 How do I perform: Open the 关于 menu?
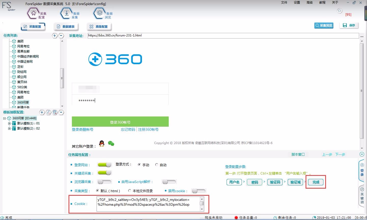pyautogui.click(x=335, y=3)
